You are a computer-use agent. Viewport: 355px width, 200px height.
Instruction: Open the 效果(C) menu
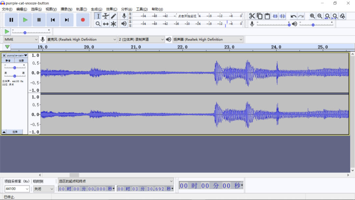click(111, 9)
